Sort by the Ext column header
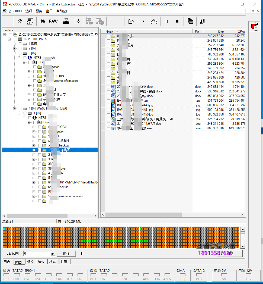263x284 pixels. click(x=198, y=32)
